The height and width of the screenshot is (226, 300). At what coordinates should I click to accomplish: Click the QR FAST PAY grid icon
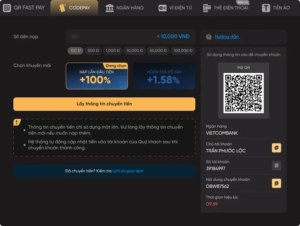[6, 8]
